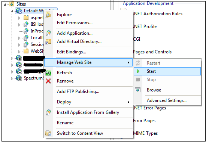Viewport: 209px width, 143px height.
Task: Choose Advanced Settings... from submenu
Action: point(167,100)
